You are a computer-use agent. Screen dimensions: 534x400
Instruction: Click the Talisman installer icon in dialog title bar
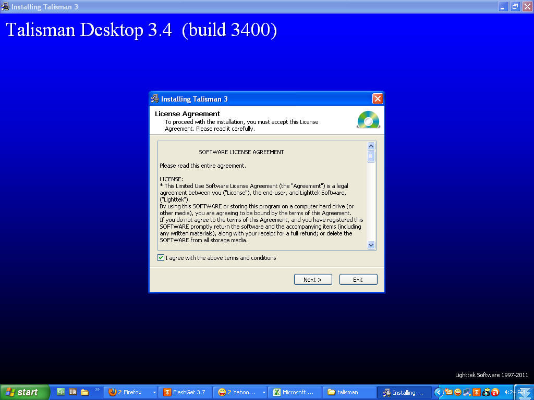pos(155,98)
